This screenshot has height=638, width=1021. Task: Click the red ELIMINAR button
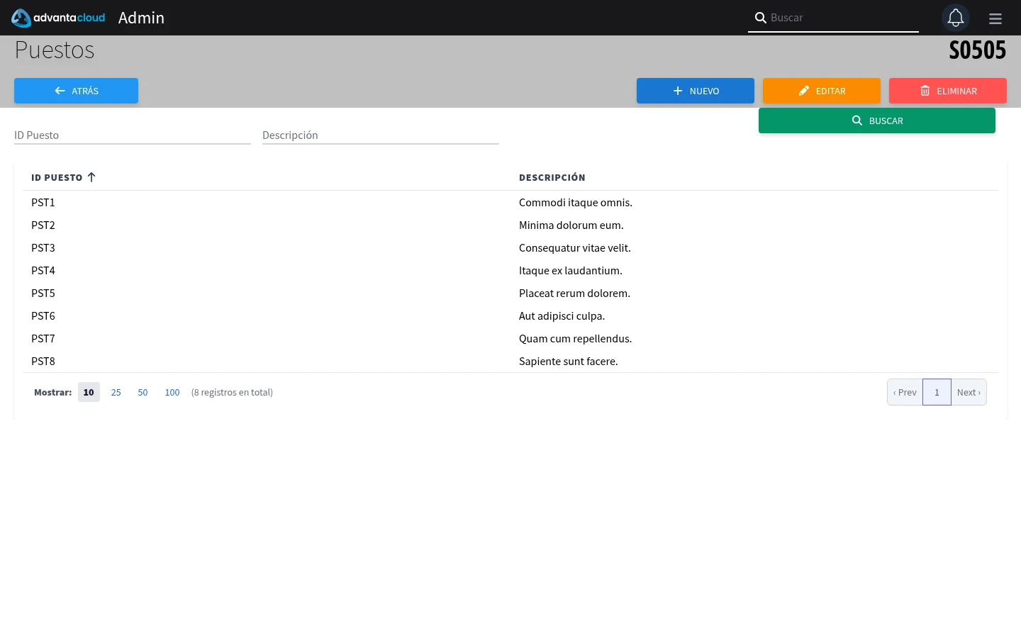tap(947, 91)
